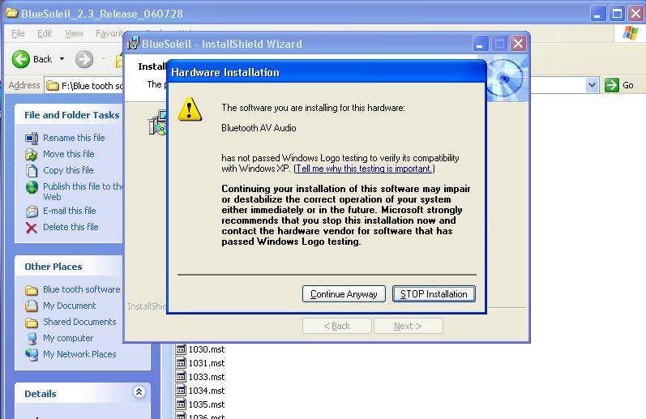Image resolution: width=646 pixels, height=419 pixels.
Task: Click the Publish to Web globe icon
Action: (32, 187)
